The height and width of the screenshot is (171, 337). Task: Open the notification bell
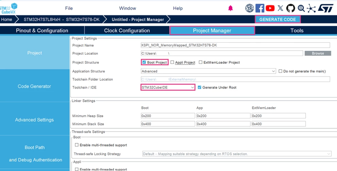click(231, 8)
